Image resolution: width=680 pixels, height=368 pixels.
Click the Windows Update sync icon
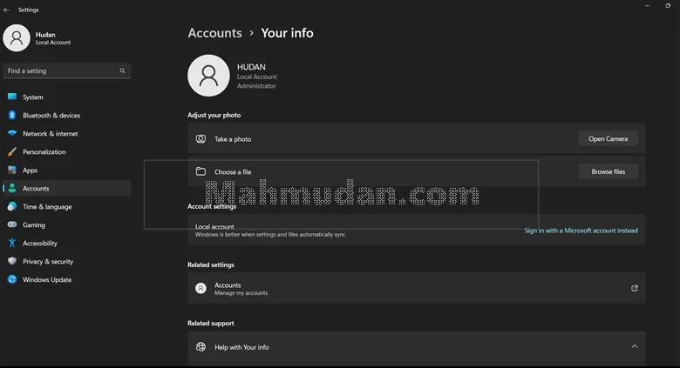tap(12, 279)
